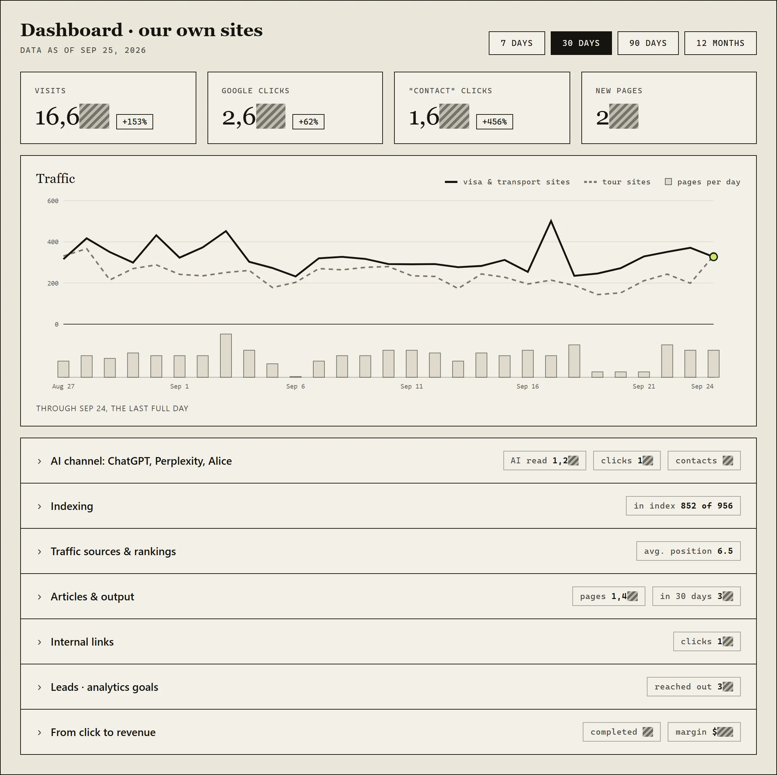Expand the Internal links chevron
Image resolution: width=777 pixels, height=775 pixels.
click(x=39, y=642)
